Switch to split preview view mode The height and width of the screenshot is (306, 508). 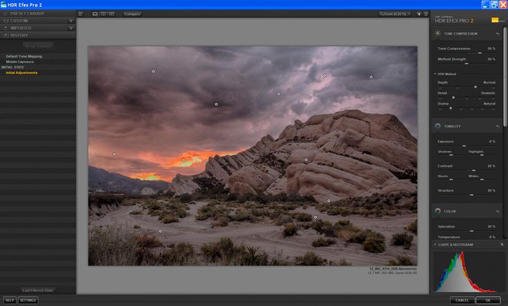click(103, 13)
